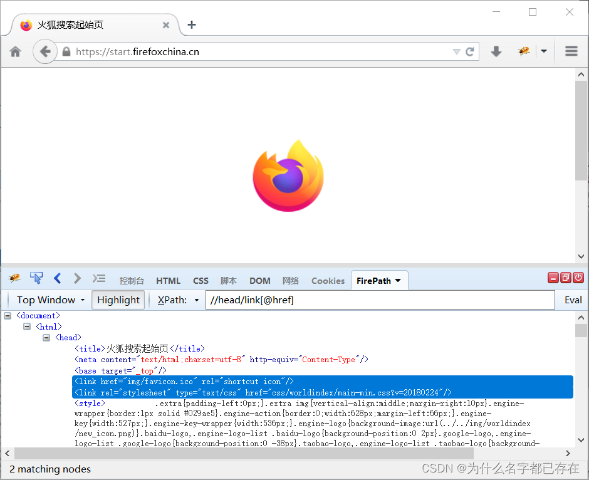Click Firebug panel back arrow

pos(57,278)
